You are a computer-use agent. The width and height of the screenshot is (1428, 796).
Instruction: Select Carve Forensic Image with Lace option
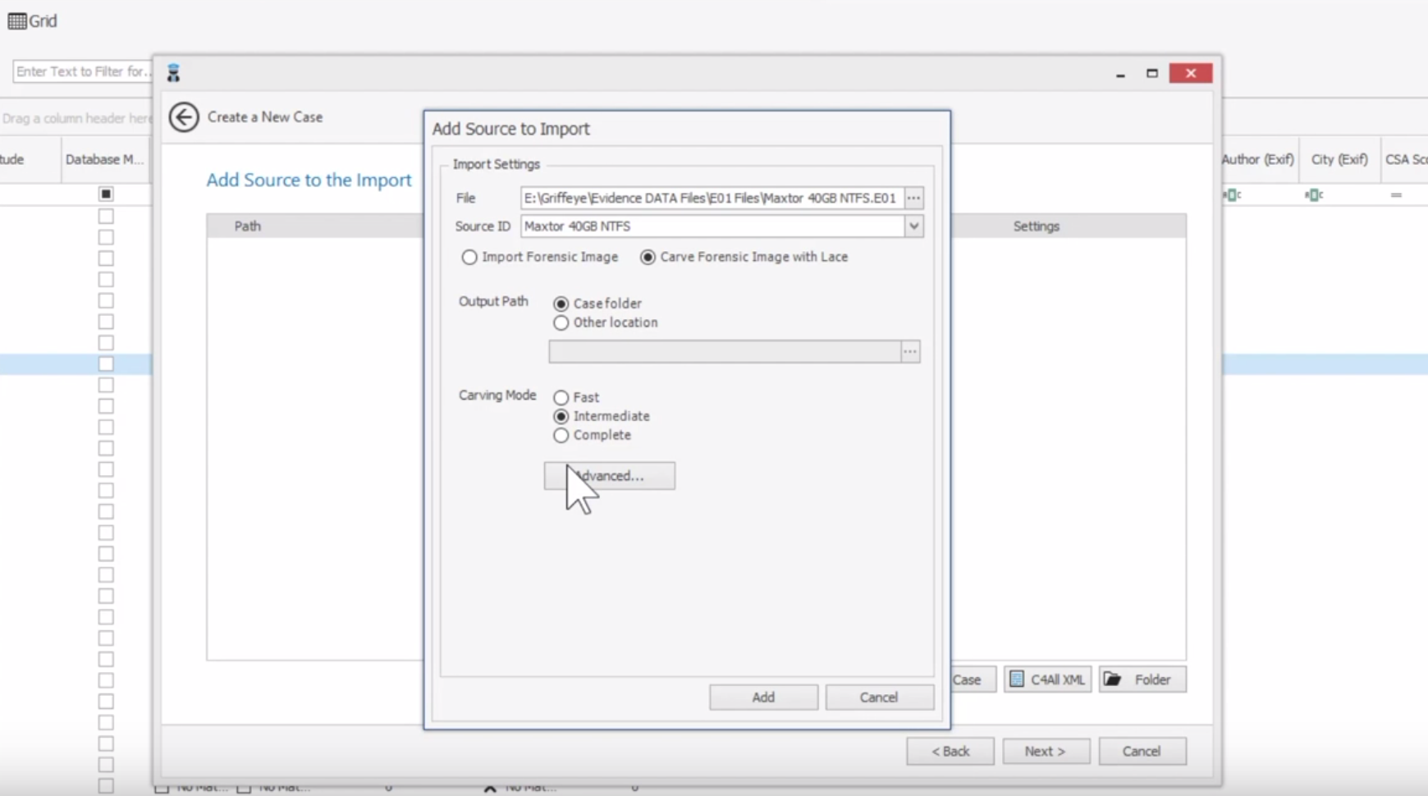pyautogui.click(x=648, y=258)
